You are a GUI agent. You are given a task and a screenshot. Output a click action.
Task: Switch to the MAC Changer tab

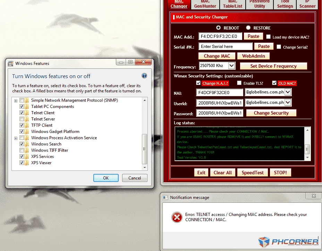click(179, 4)
